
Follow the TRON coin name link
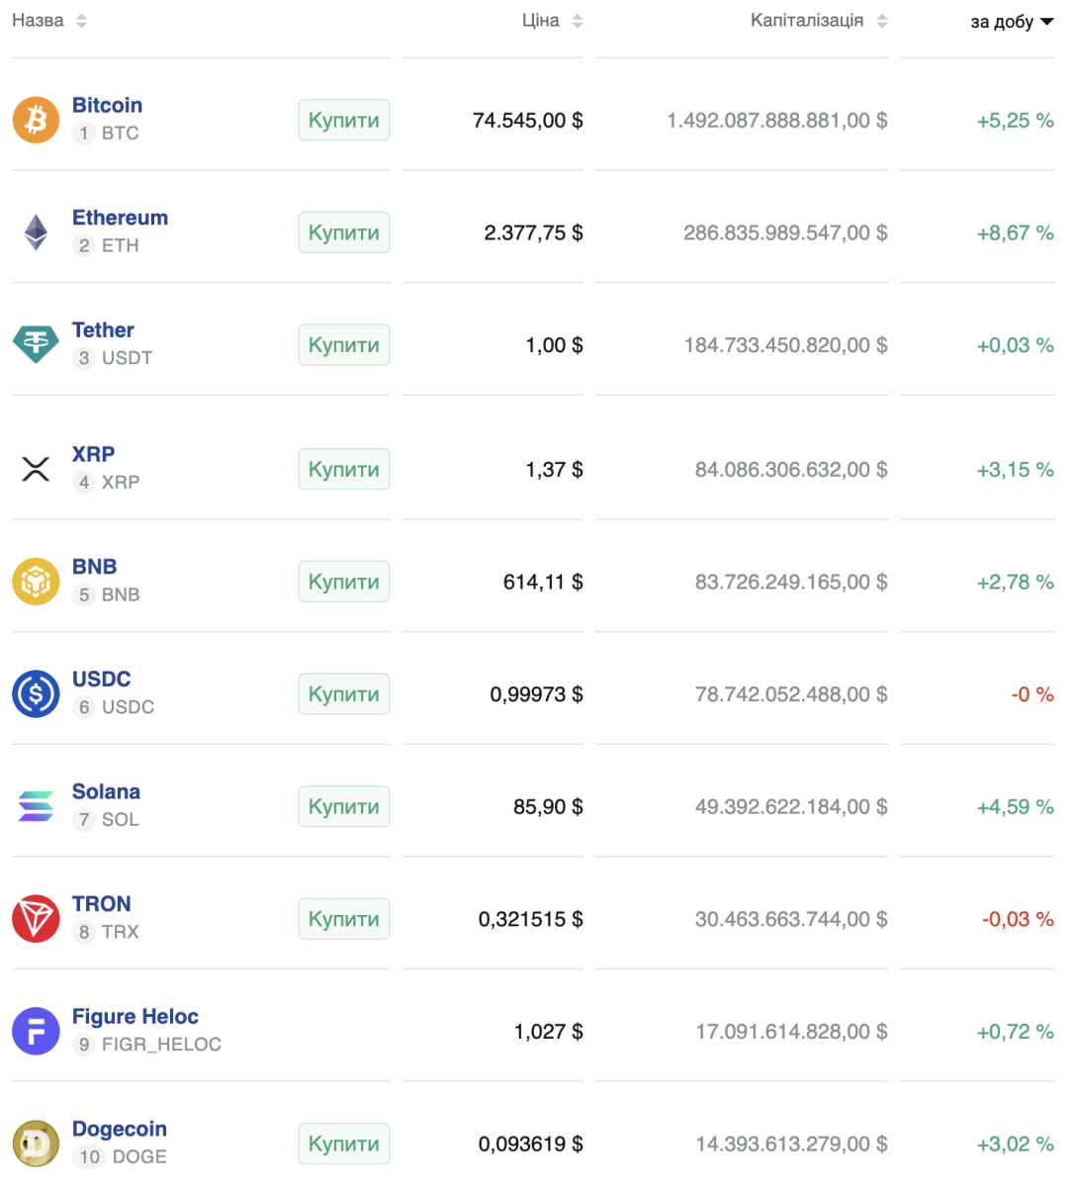pyautogui.click(x=101, y=904)
